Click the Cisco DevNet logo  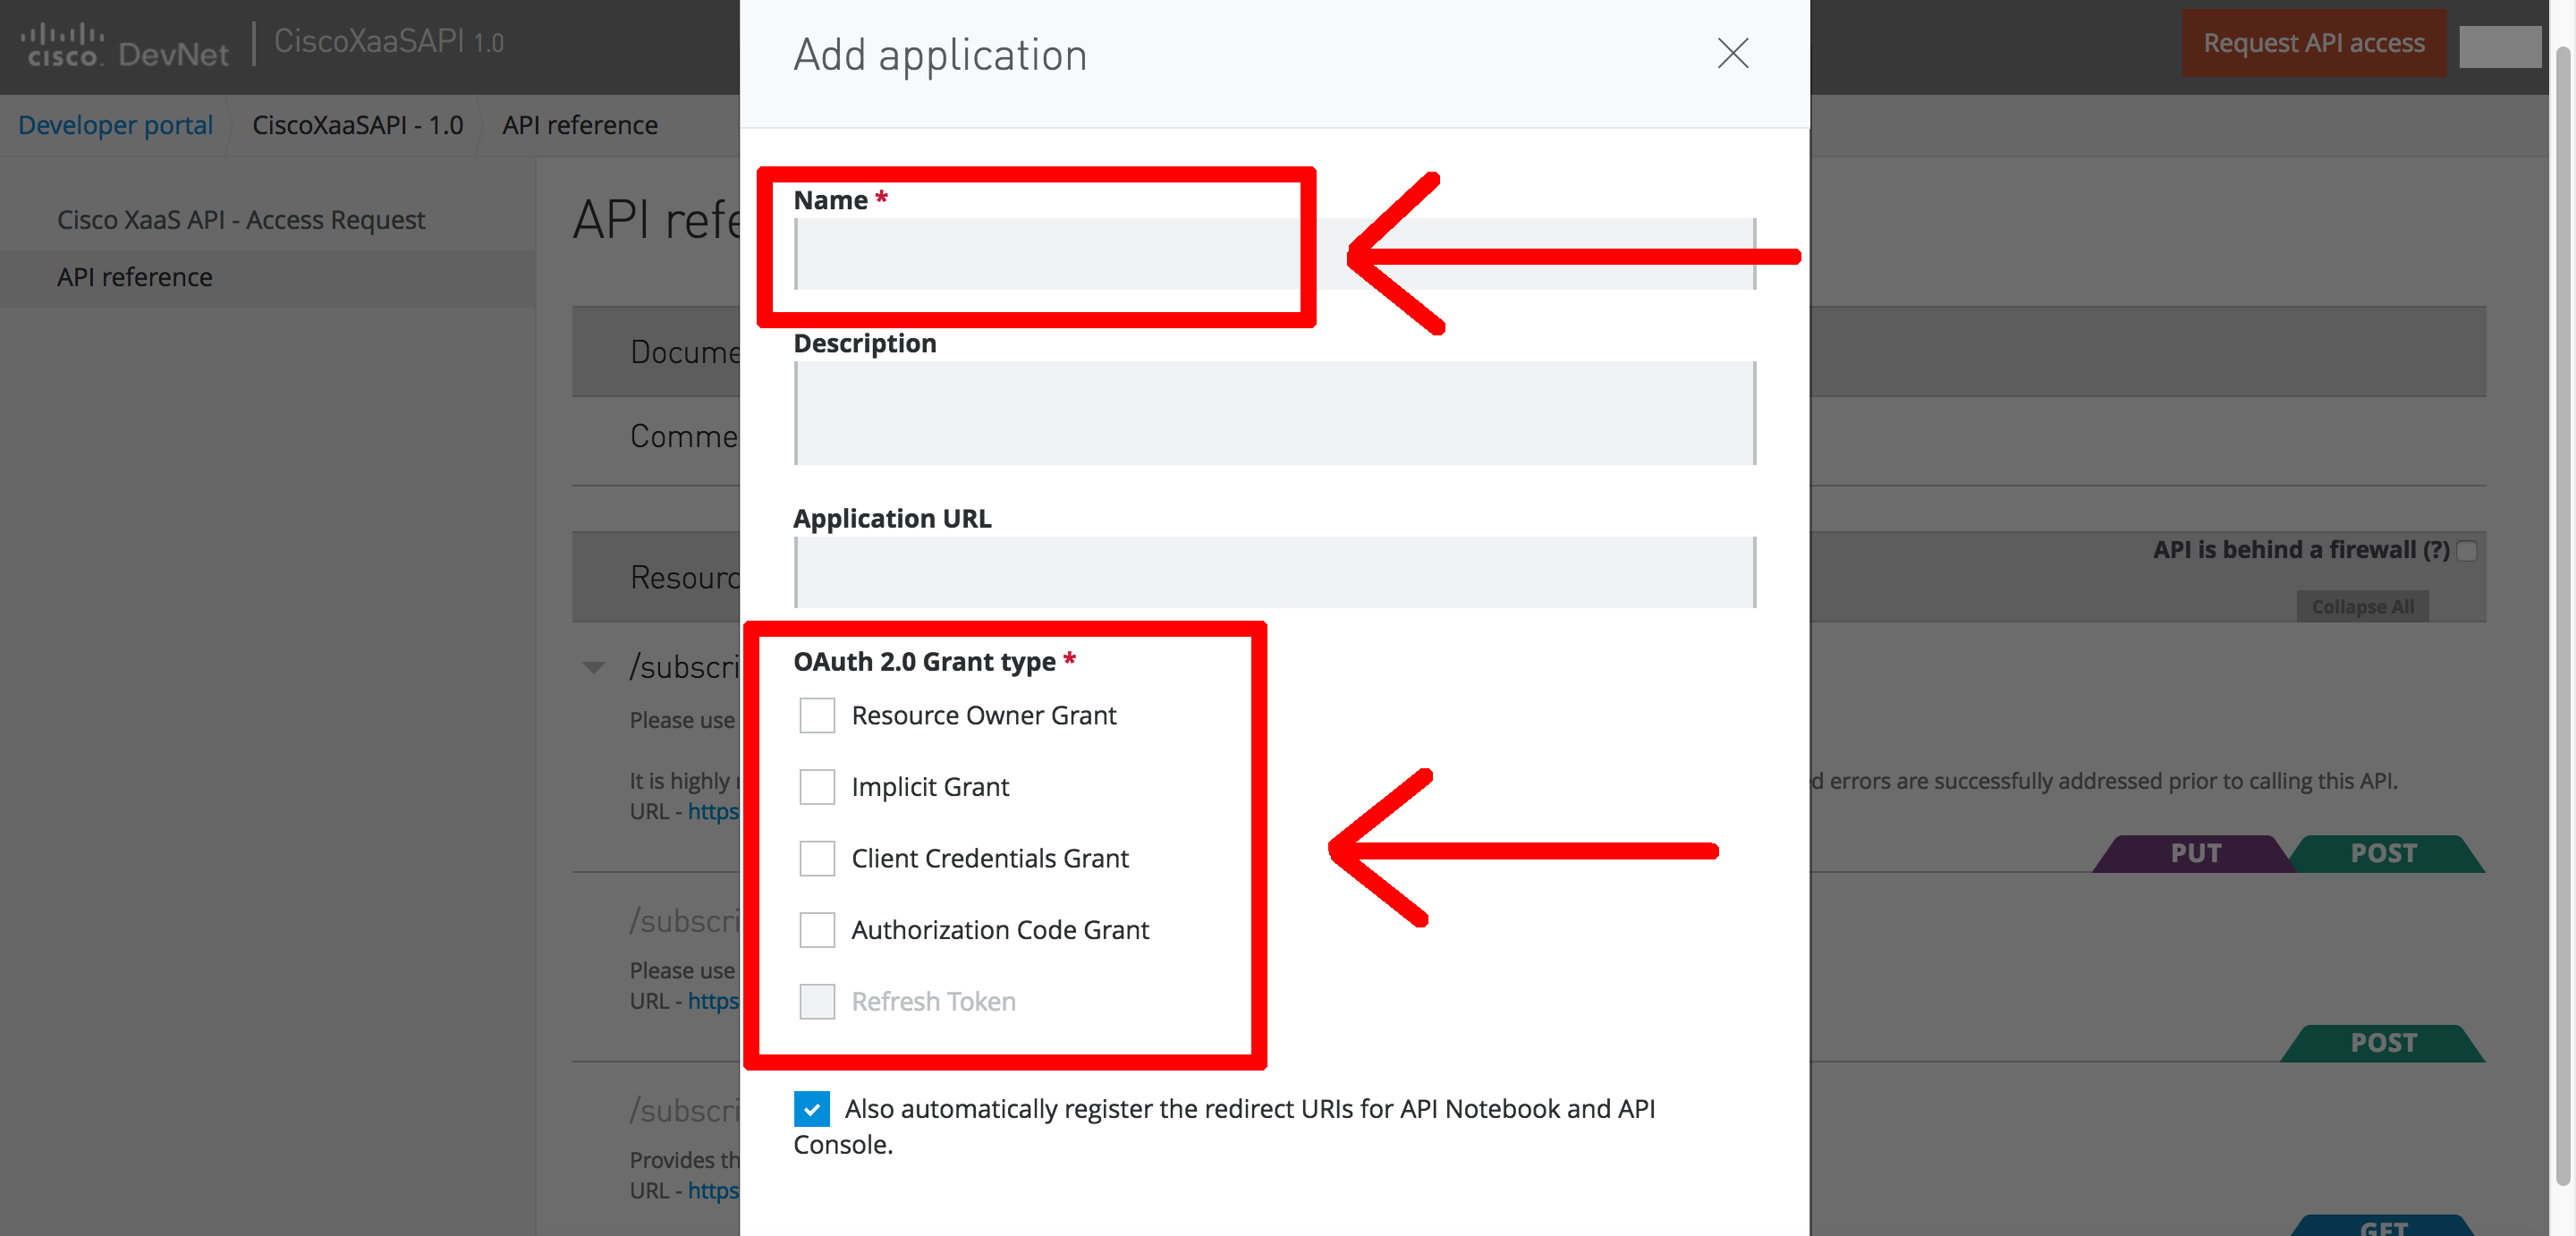coord(124,44)
